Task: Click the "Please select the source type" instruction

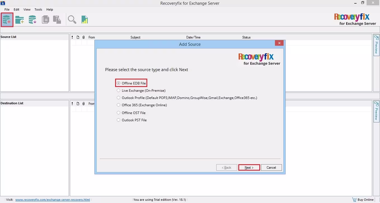Action: click(146, 70)
